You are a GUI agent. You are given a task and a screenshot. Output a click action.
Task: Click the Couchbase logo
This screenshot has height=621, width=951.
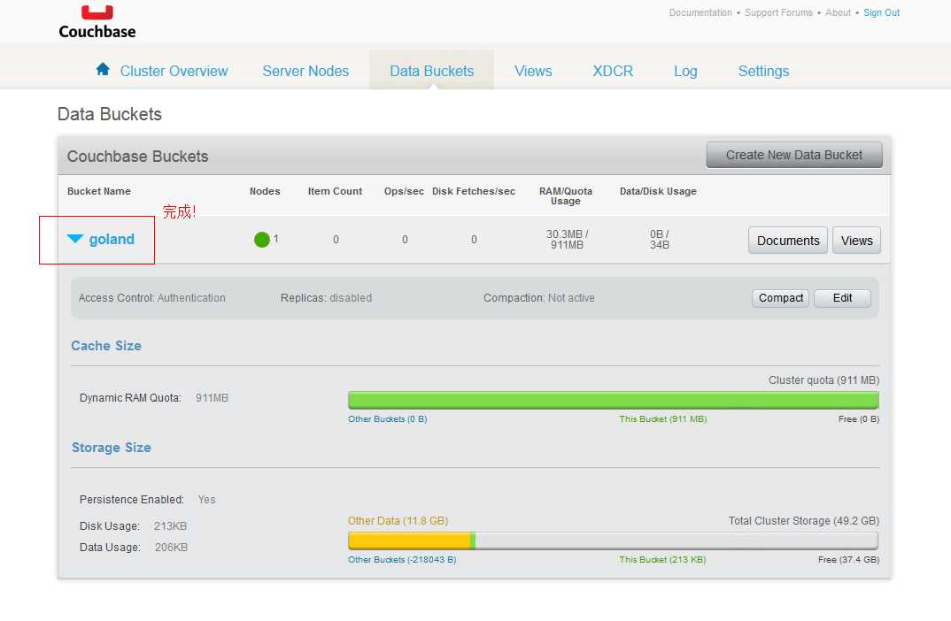click(x=97, y=22)
